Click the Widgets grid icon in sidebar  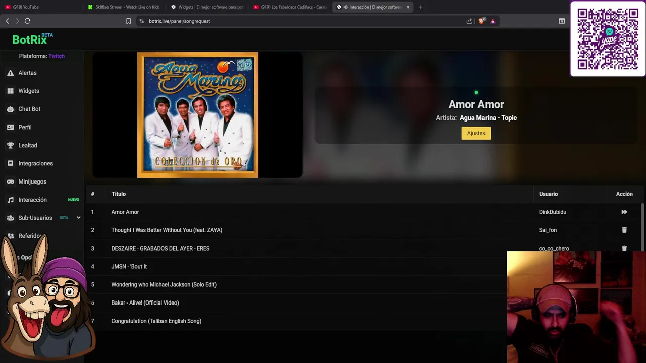pyautogui.click(x=10, y=91)
